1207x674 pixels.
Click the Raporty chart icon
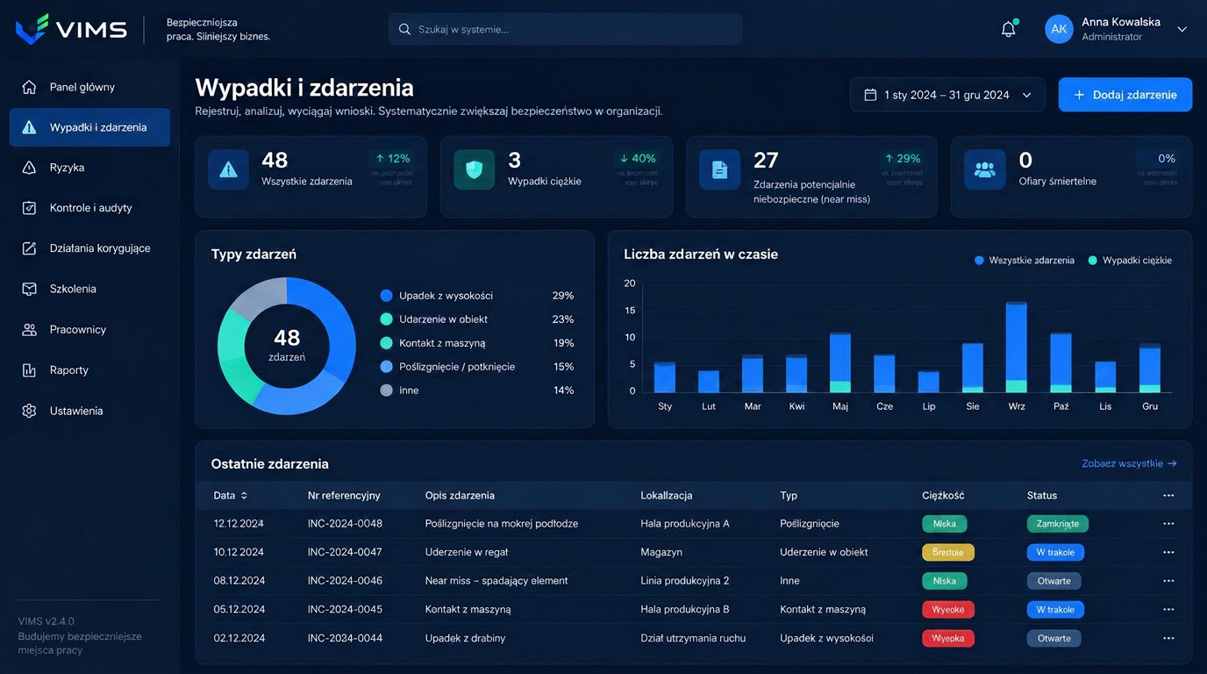click(29, 370)
